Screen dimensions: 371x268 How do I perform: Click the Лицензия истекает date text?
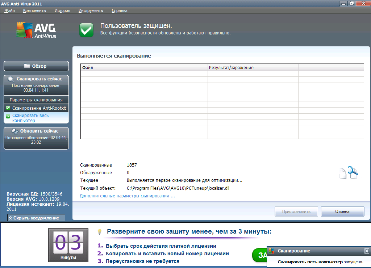[x=38, y=206]
